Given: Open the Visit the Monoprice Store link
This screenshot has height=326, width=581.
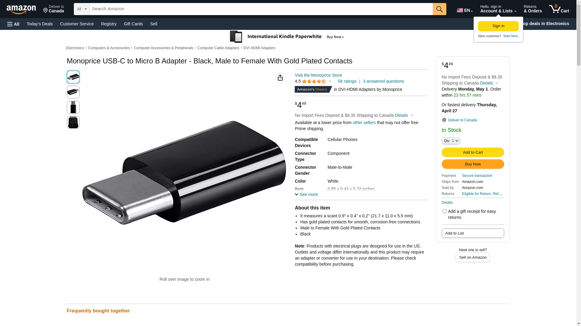Looking at the screenshot, I should pos(318,75).
